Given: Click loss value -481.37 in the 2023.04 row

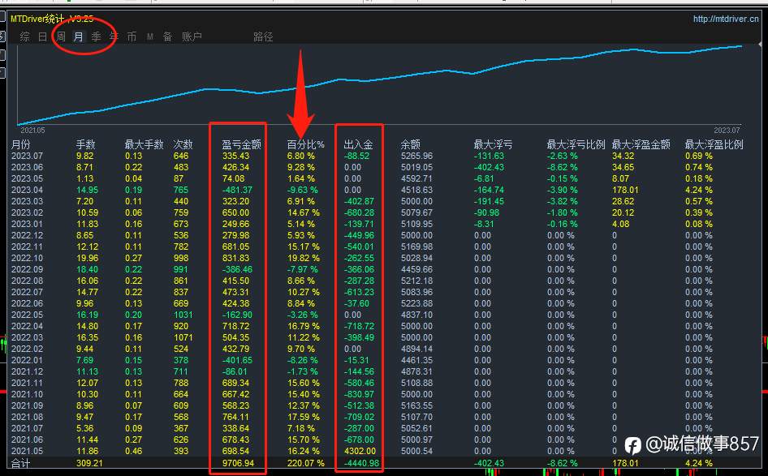Looking at the screenshot, I should (x=238, y=191).
